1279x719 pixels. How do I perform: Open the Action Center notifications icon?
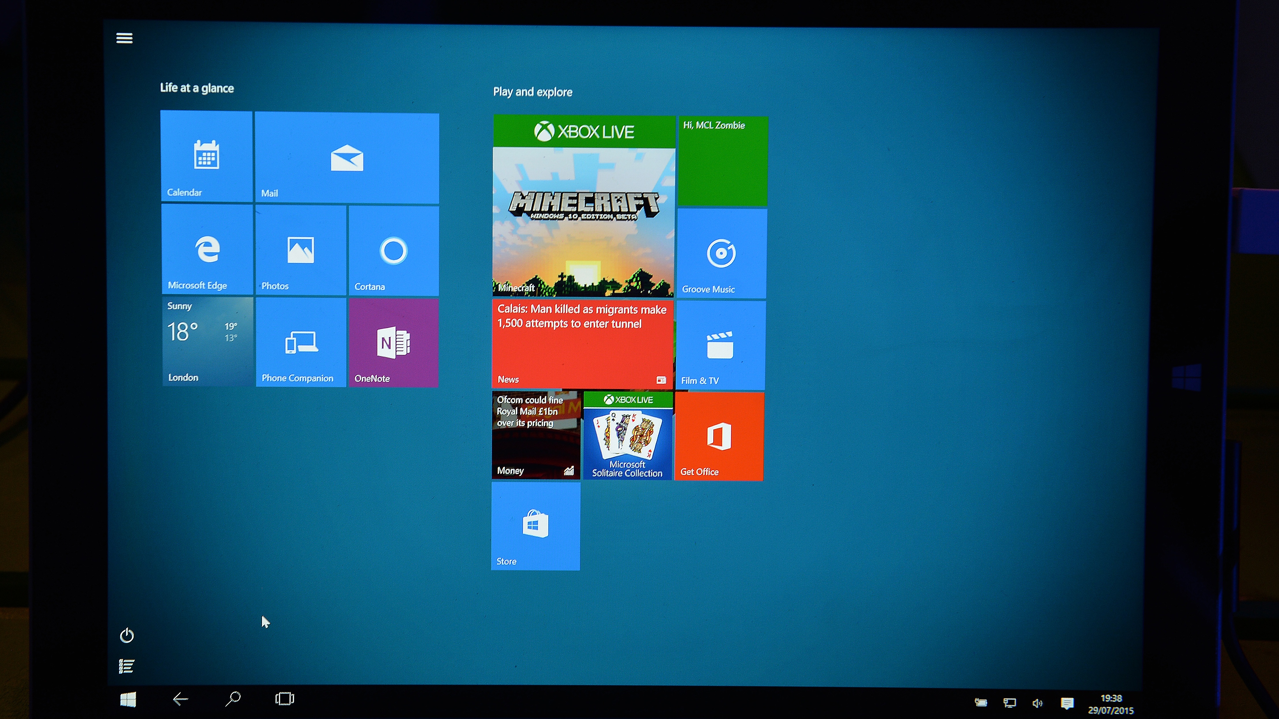pos(1067,704)
